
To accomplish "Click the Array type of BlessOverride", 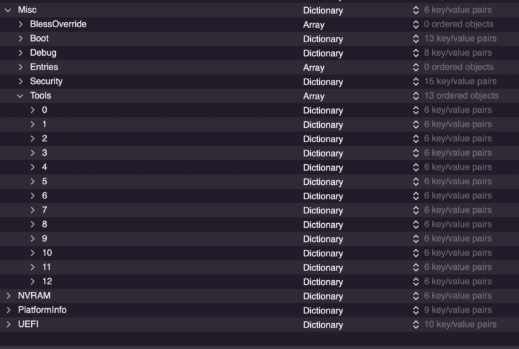I will click(x=313, y=25).
